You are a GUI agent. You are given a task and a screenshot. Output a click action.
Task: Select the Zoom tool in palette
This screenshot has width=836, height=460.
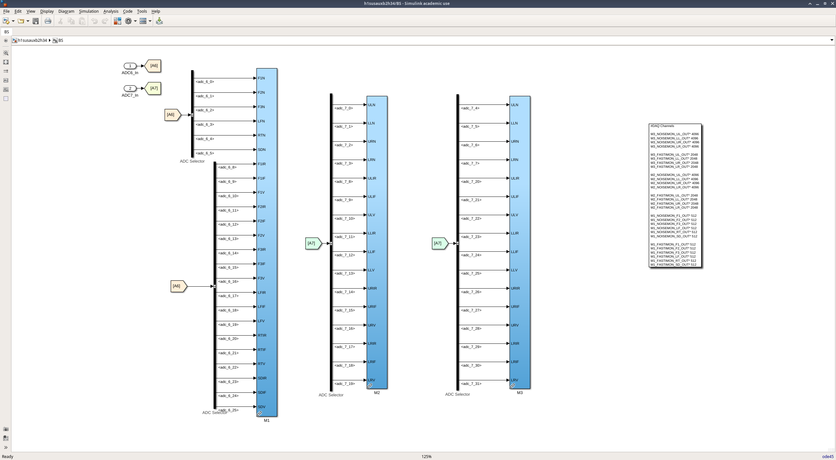[x=6, y=53]
